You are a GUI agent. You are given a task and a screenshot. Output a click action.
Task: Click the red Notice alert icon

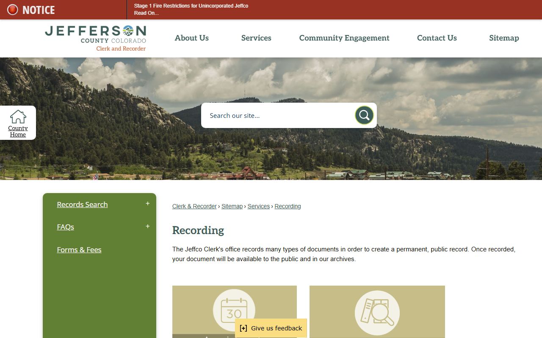[x=13, y=10]
